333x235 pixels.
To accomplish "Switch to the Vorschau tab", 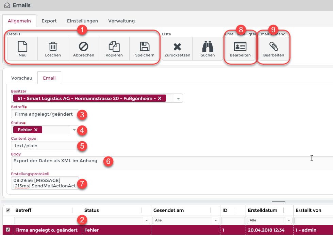I will [x=22, y=78].
